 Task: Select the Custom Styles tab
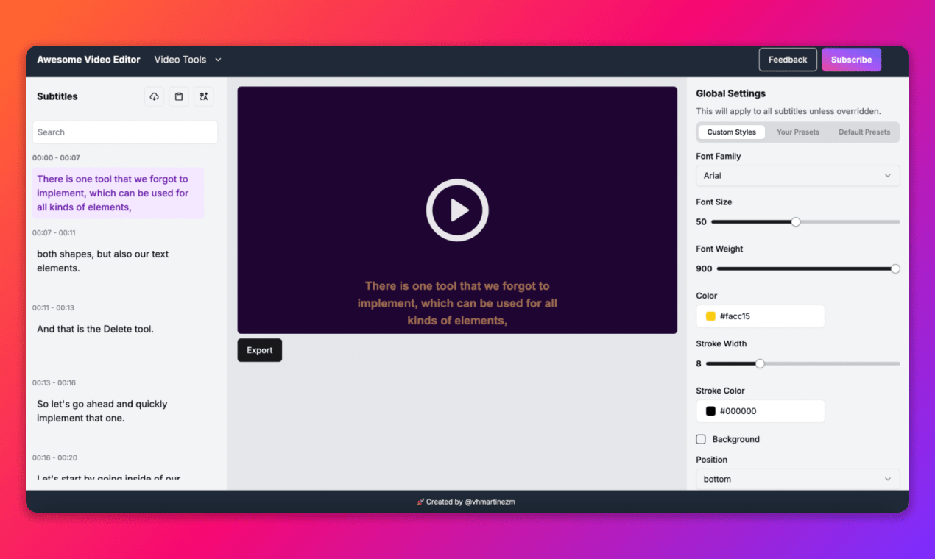731,132
